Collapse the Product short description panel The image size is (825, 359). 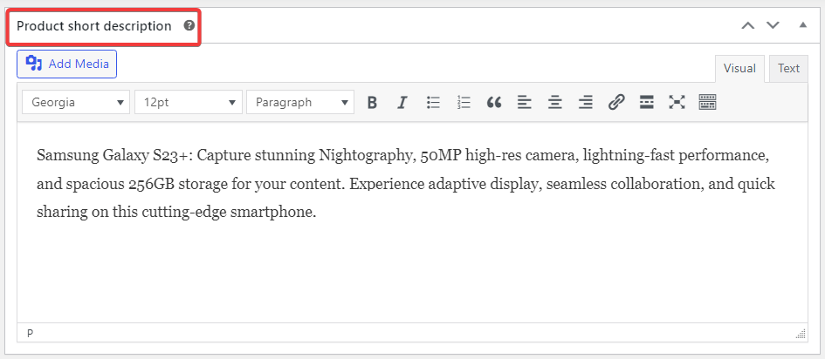point(803,24)
